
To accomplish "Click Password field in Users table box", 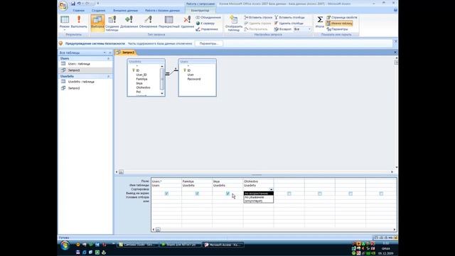I will (194, 79).
